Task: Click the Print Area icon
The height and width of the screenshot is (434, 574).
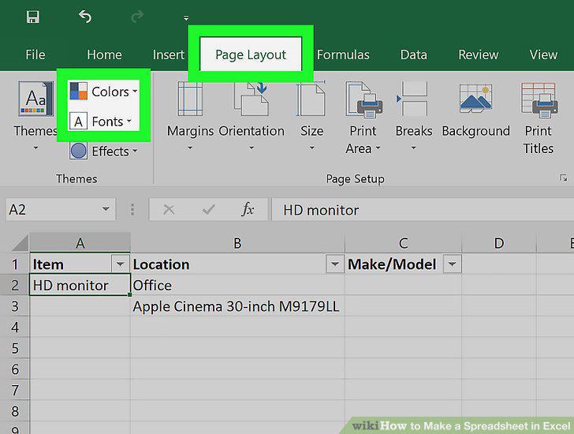Action: coord(363,99)
